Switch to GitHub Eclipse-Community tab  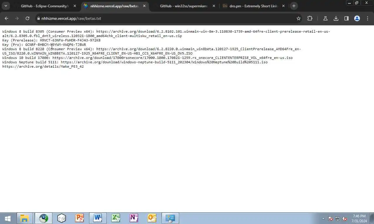(x=45, y=6)
